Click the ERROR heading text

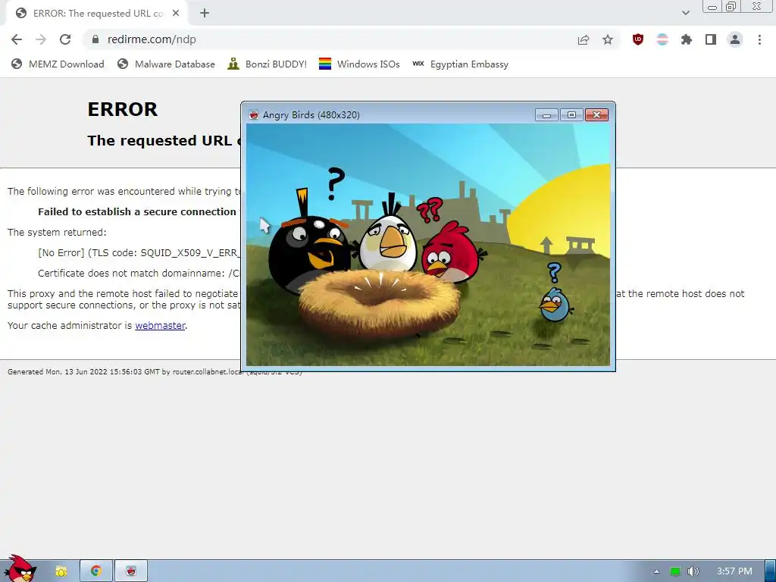tap(122, 109)
